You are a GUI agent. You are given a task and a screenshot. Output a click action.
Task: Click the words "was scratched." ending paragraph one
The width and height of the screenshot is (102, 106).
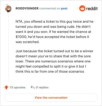click(28, 42)
